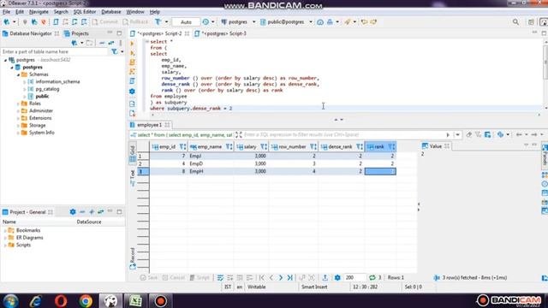
Task: Click the table name filter input
Action: pyautogui.click(x=54, y=51)
